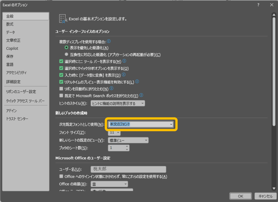Image resolution: width=278 pixels, height=202 pixels.
Task: Close the Excel のオプション dialog
Action: pyautogui.click(x=271, y=5)
